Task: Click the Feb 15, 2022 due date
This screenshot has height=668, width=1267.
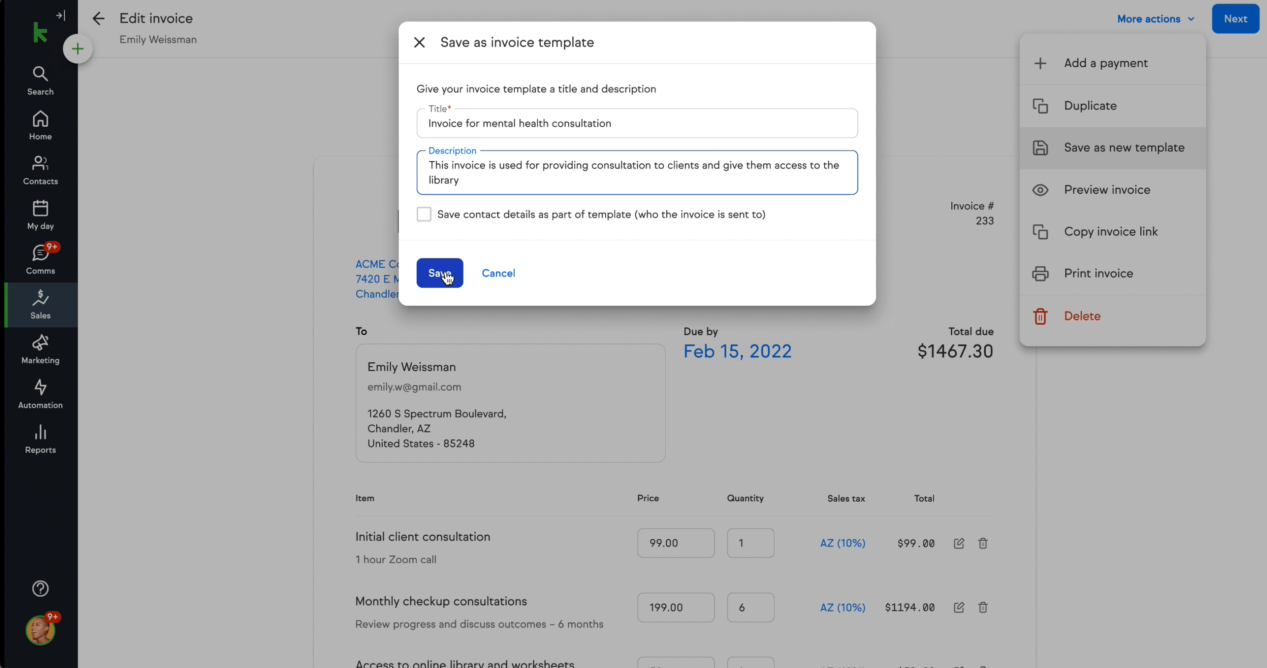Action: click(737, 352)
